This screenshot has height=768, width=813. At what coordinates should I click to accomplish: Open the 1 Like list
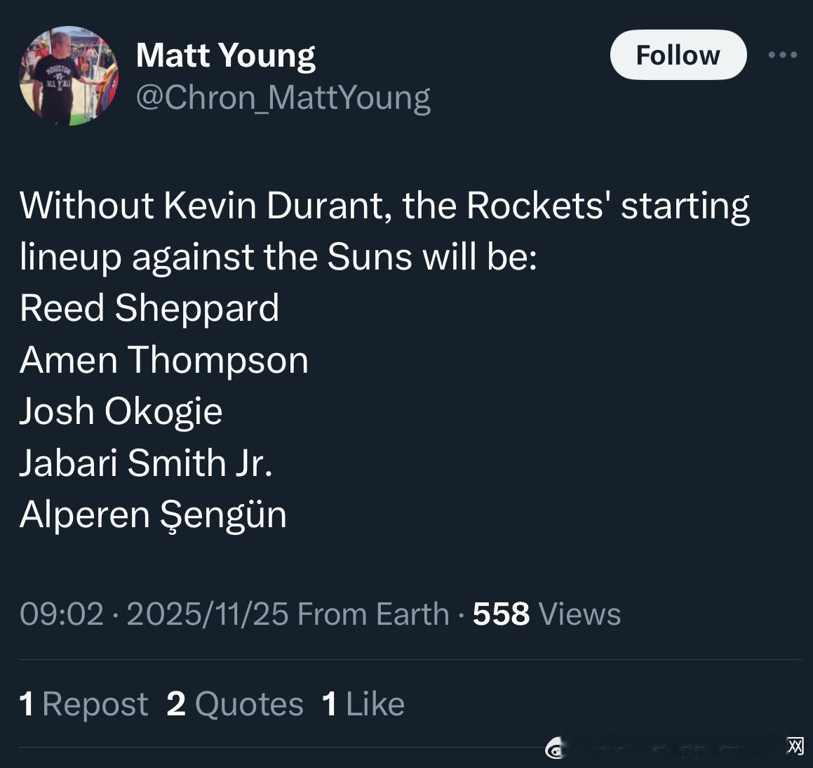coord(363,703)
